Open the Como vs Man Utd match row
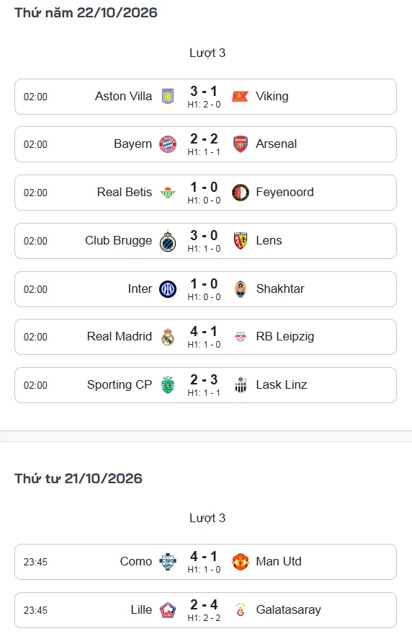Screen dimensions: 412x639 [x=205, y=562]
